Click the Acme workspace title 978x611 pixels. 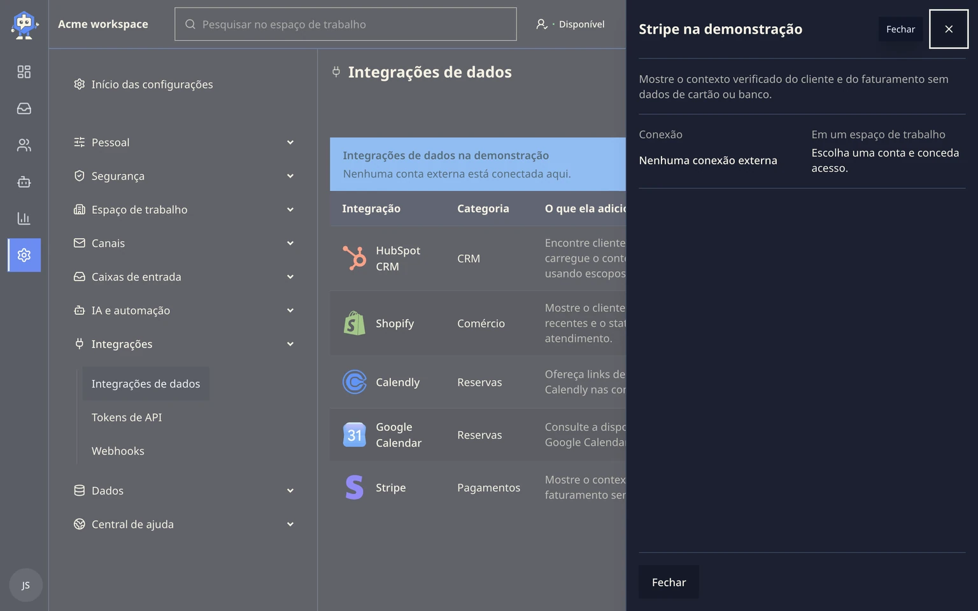[x=103, y=24]
